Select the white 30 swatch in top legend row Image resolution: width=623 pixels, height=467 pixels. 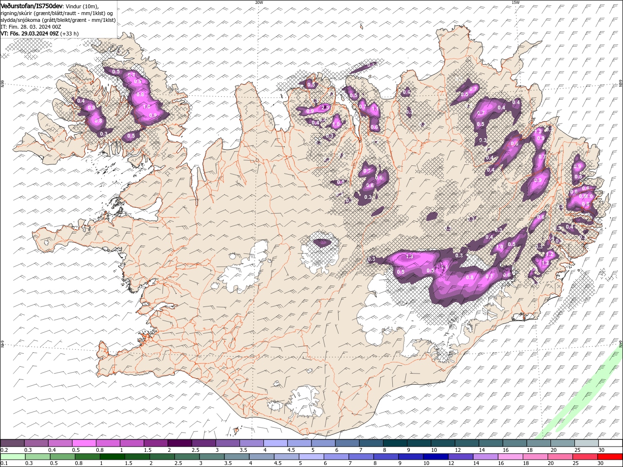pyautogui.click(x=610, y=443)
